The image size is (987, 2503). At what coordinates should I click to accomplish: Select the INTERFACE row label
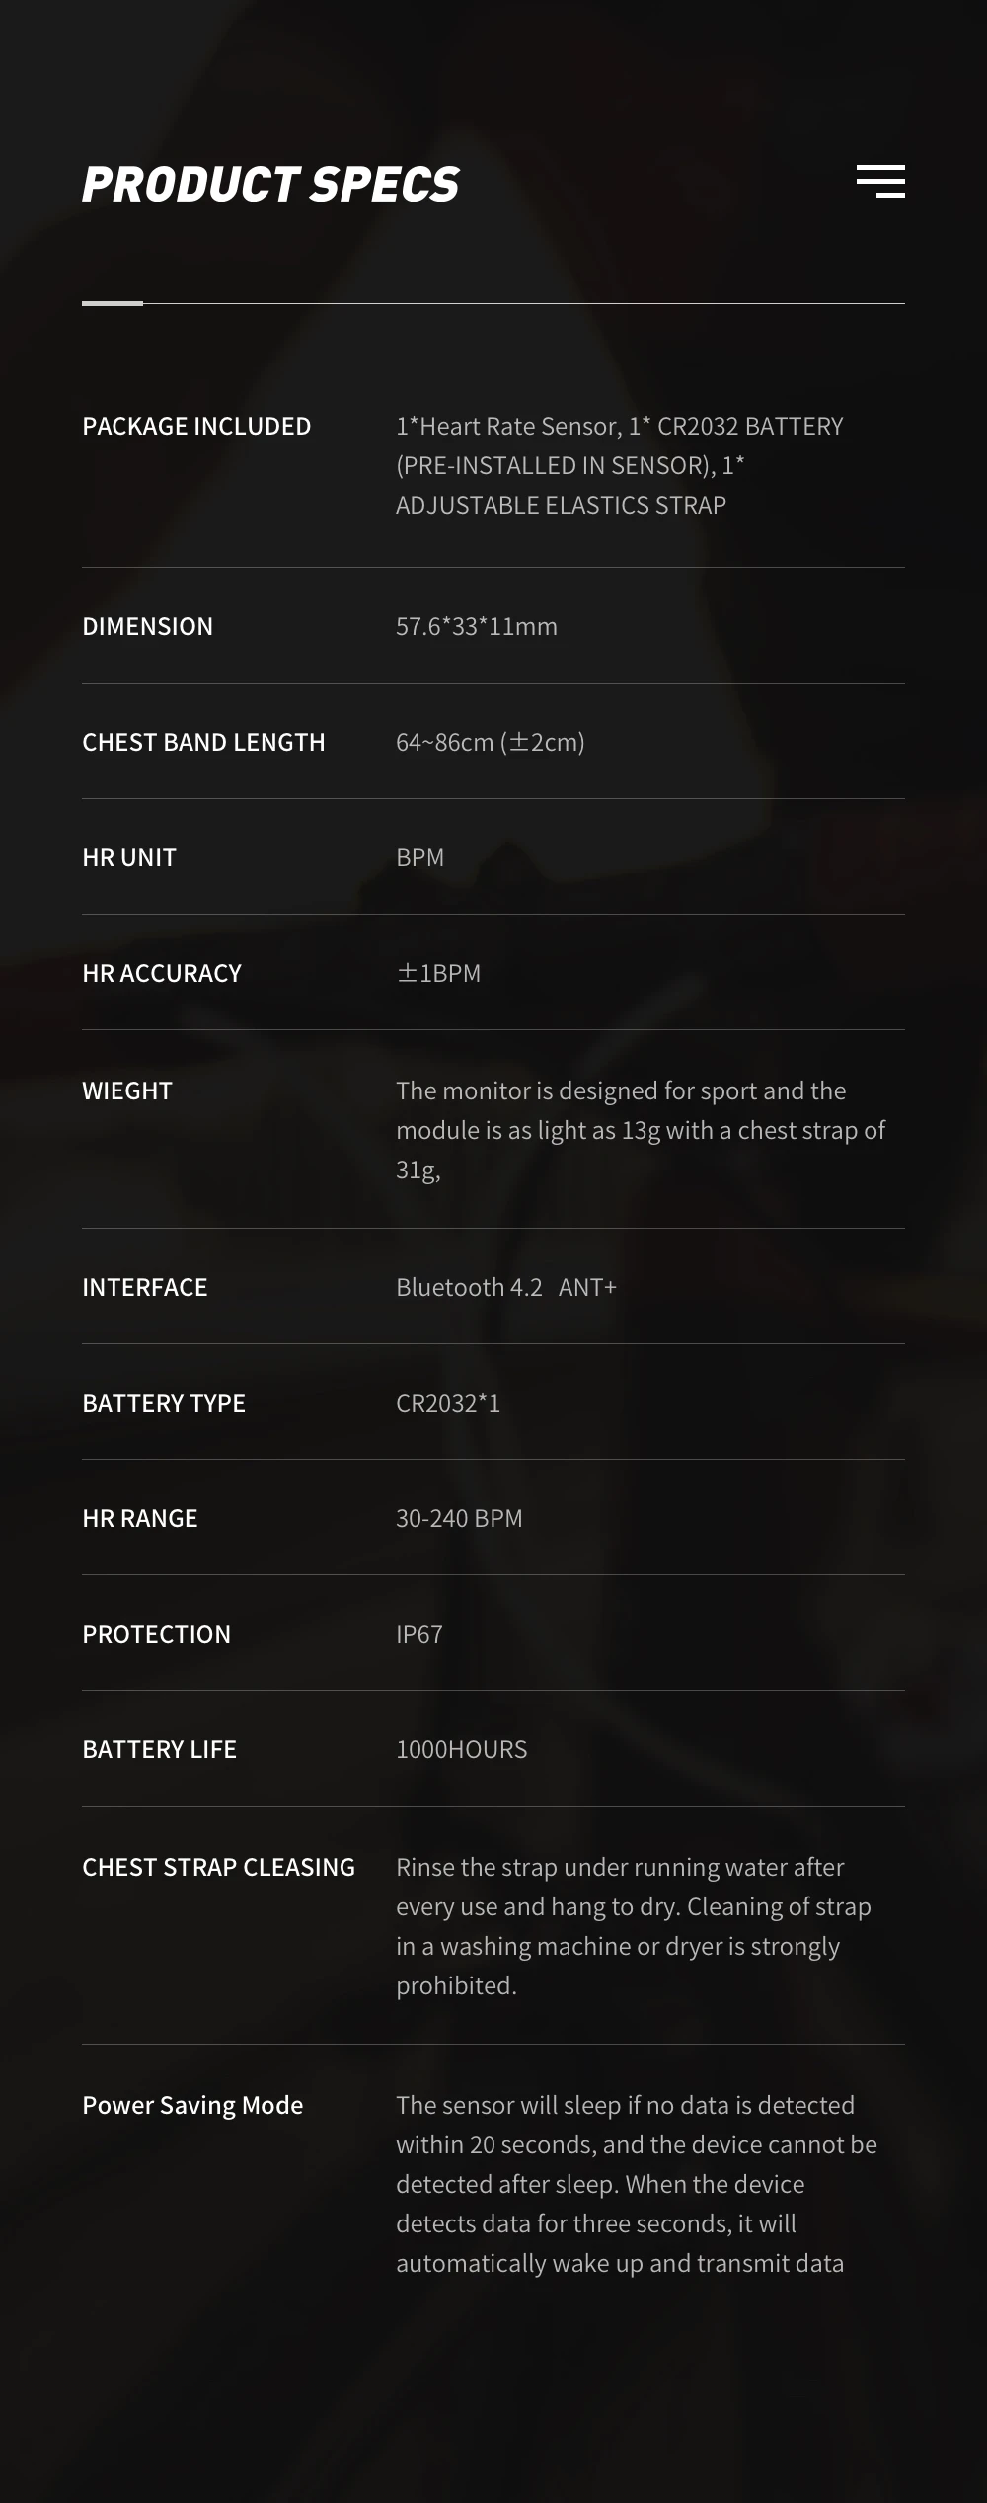click(145, 1287)
